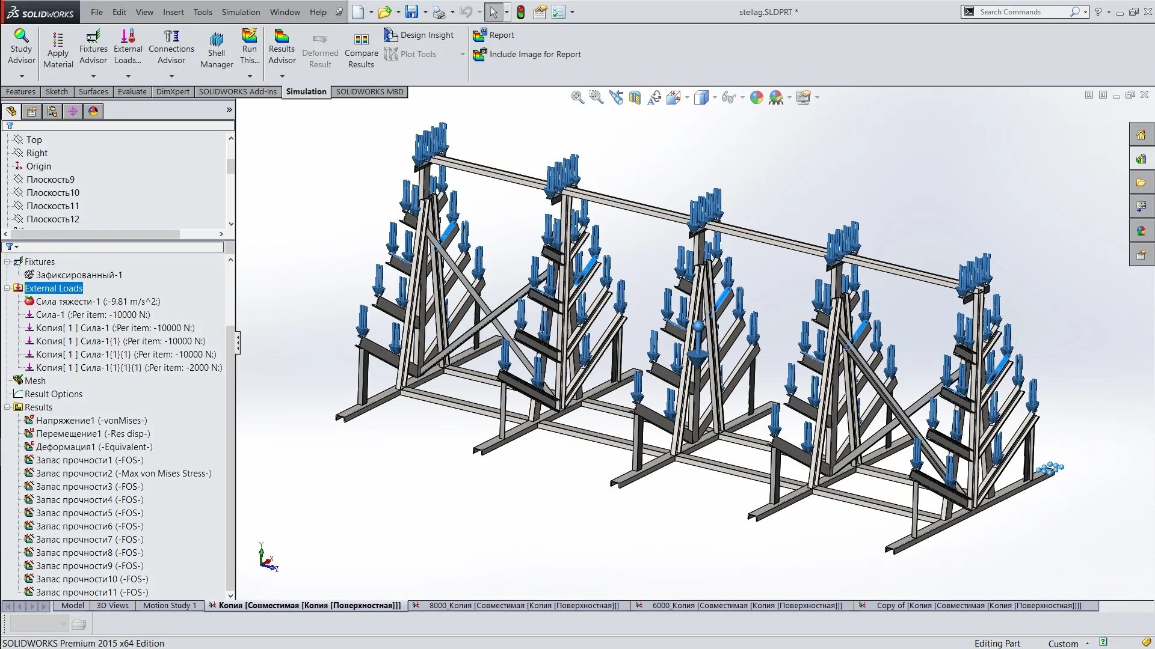The width and height of the screenshot is (1155, 649).
Task: Toggle the select cursor tool
Action: [x=493, y=12]
